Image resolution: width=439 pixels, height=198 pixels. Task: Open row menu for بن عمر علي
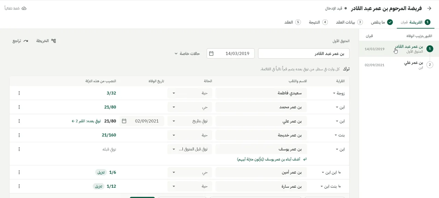19,121
